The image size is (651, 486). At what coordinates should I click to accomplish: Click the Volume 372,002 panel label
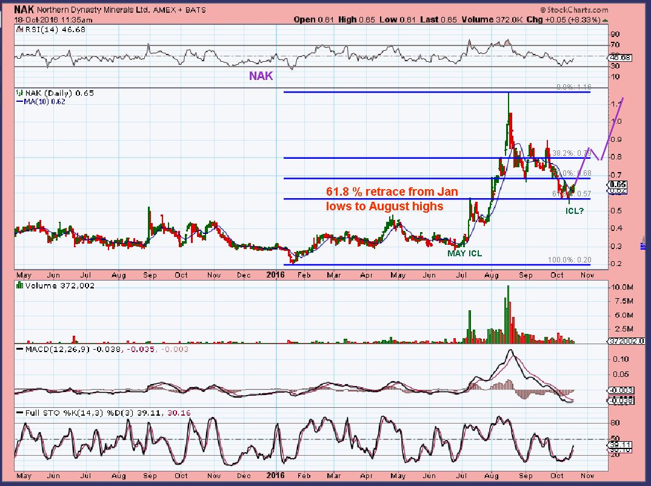(x=60, y=285)
